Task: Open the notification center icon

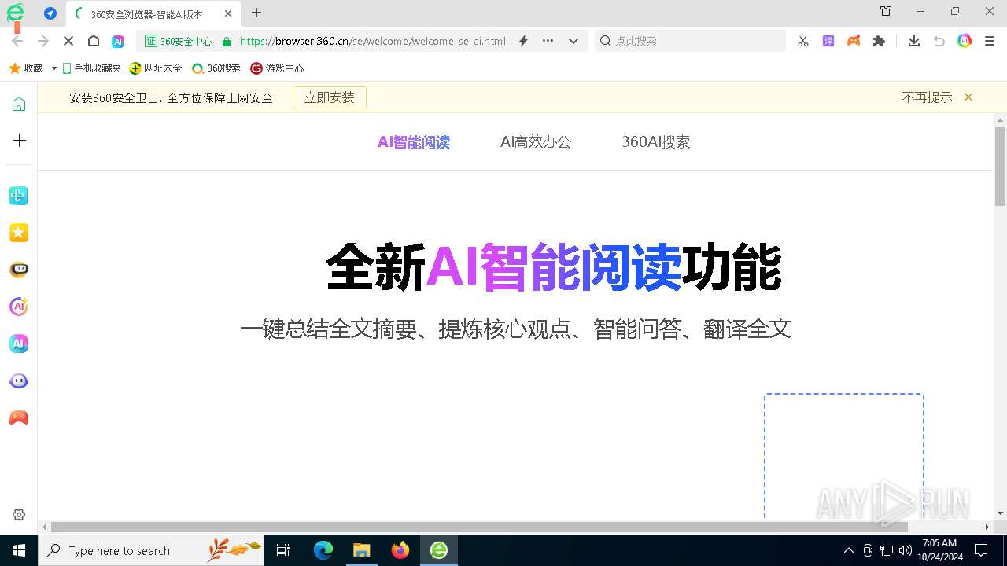Action: point(982,550)
